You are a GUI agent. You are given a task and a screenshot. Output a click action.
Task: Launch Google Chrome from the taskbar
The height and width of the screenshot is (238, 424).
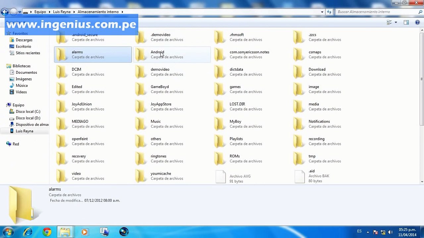pos(47,232)
